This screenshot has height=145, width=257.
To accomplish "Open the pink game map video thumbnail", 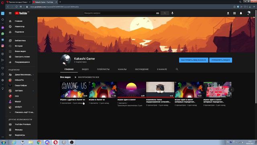I will click(217, 89).
